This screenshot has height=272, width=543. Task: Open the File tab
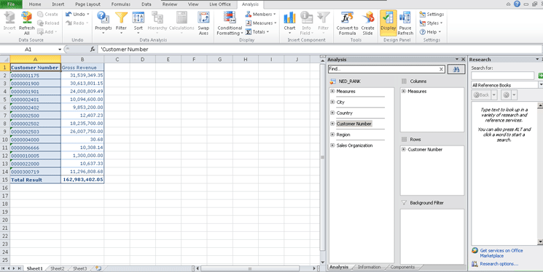pos(11,4)
